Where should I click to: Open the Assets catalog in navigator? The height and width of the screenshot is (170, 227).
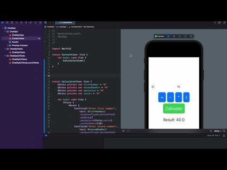coord(15,42)
